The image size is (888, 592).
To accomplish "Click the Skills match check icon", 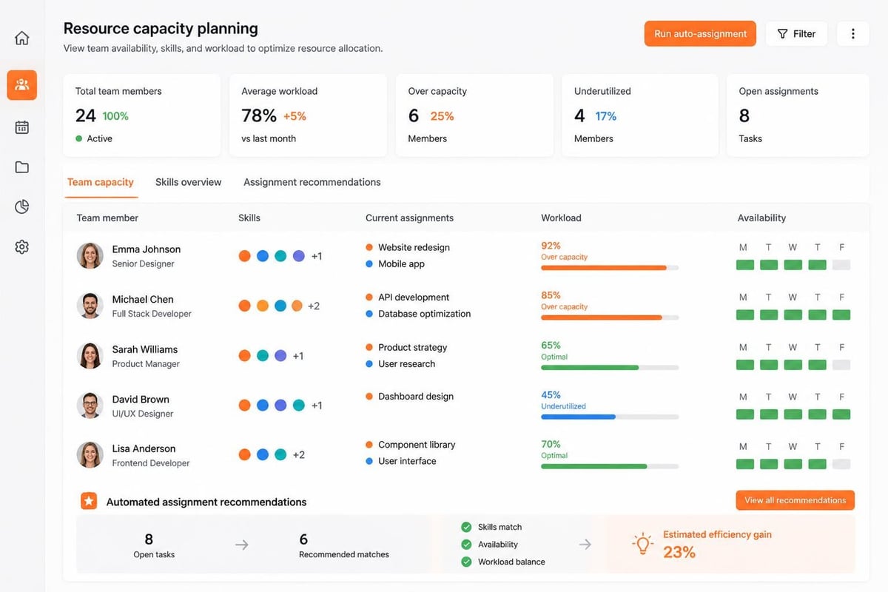I will point(466,527).
